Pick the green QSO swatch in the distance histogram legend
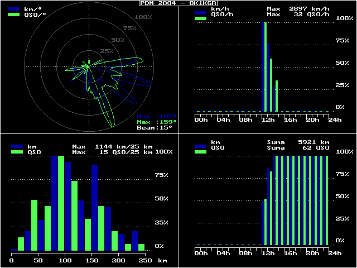The image size is (357, 268). coord(17,152)
